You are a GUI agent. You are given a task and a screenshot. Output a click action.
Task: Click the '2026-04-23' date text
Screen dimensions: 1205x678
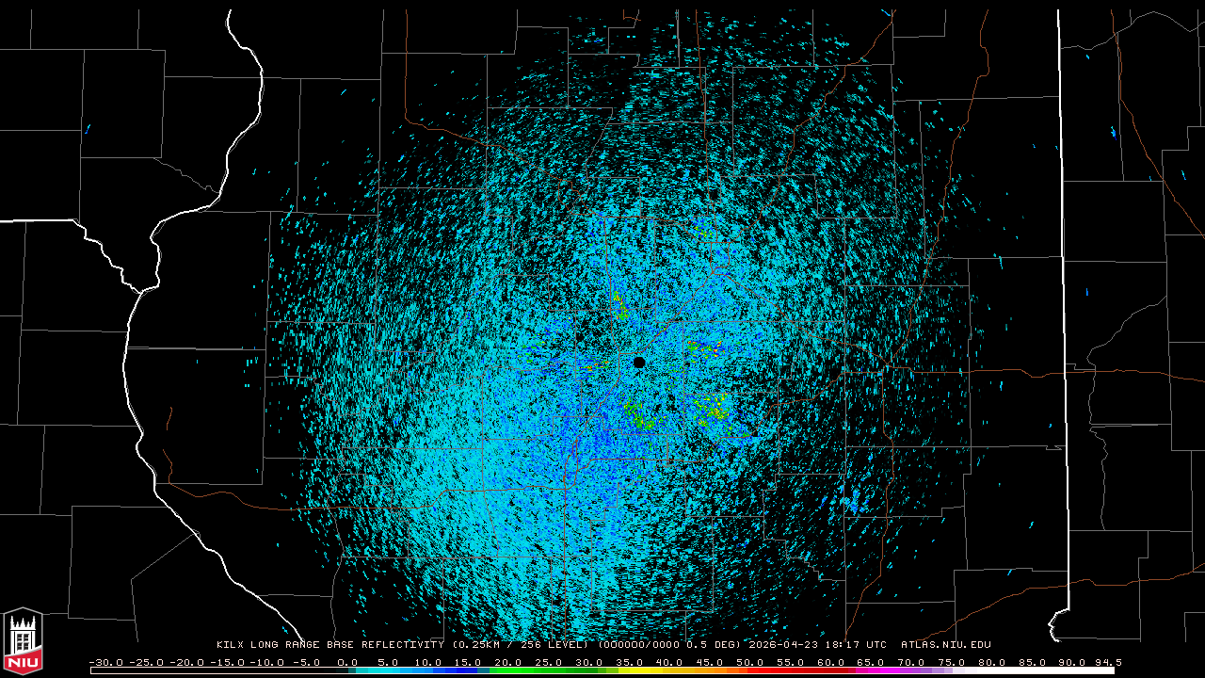[x=784, y=645]
